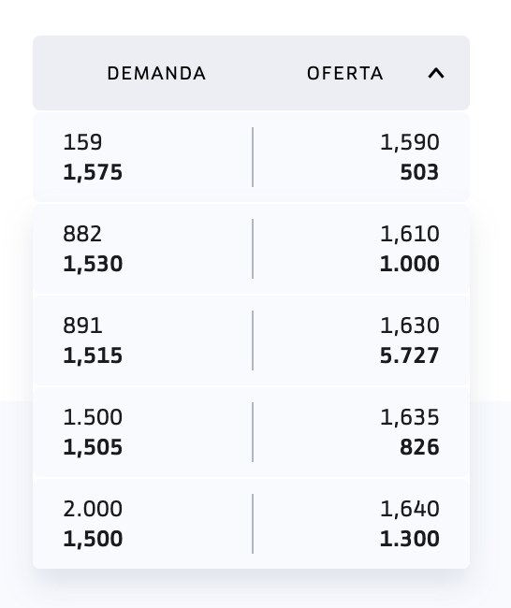This screenshot has width=511, height=608.
Task: Click offer volume 1.300
Action: click(410, 539)
